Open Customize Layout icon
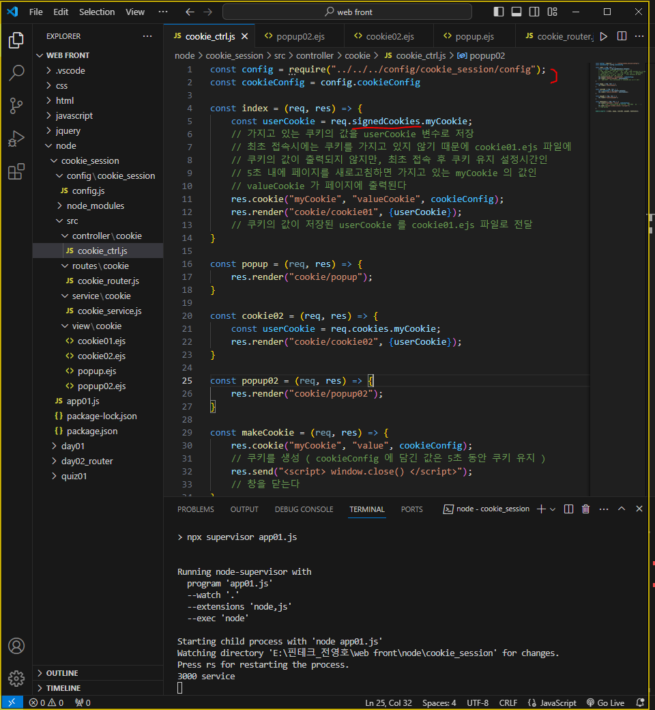The height and width of the screenshot is (710, 655). pos(552,12)
